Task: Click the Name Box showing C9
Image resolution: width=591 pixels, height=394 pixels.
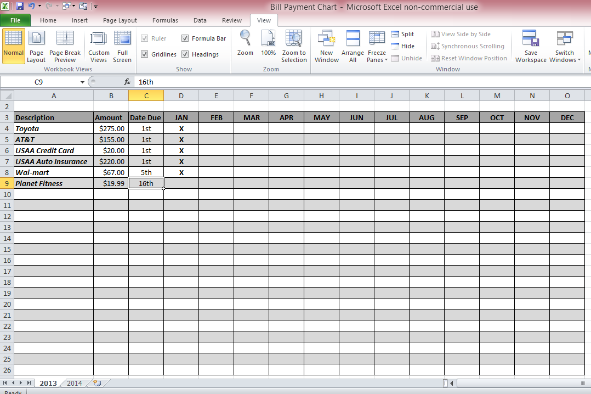Action: pos(39,82)
